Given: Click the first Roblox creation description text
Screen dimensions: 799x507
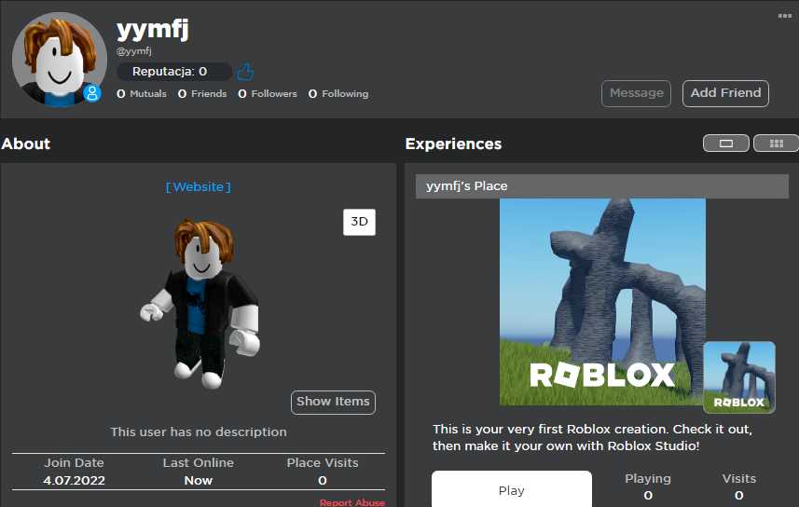Looking at the screenshot, I should click(x=592, y=437).
